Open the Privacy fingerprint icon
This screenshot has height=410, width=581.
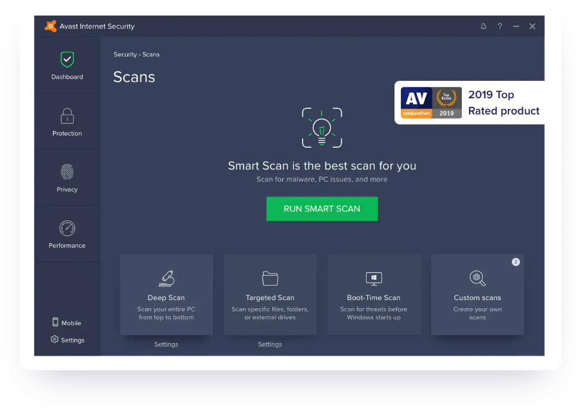(67, 172)
